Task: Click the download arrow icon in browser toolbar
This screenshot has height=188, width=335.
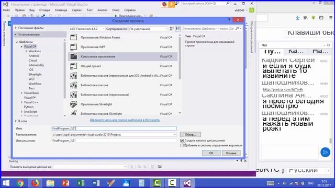Action: 297,18
